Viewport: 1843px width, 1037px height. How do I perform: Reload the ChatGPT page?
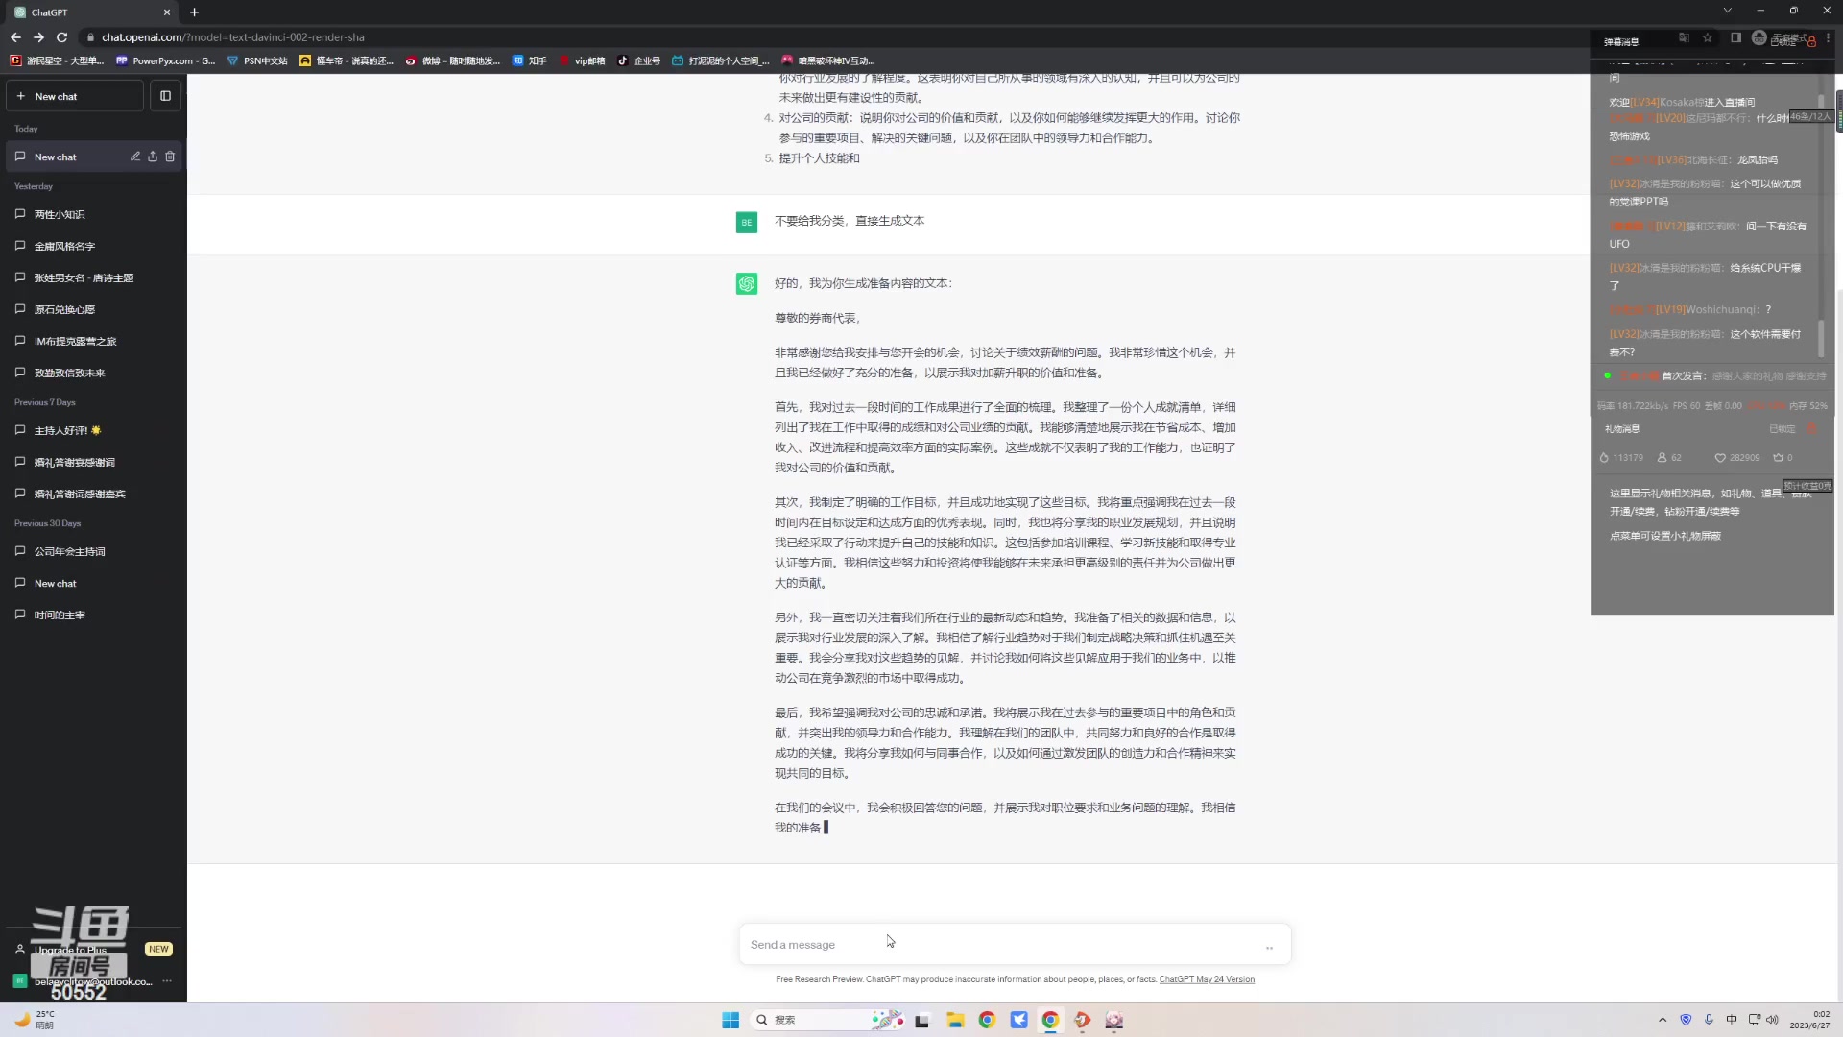coord(62,37)
